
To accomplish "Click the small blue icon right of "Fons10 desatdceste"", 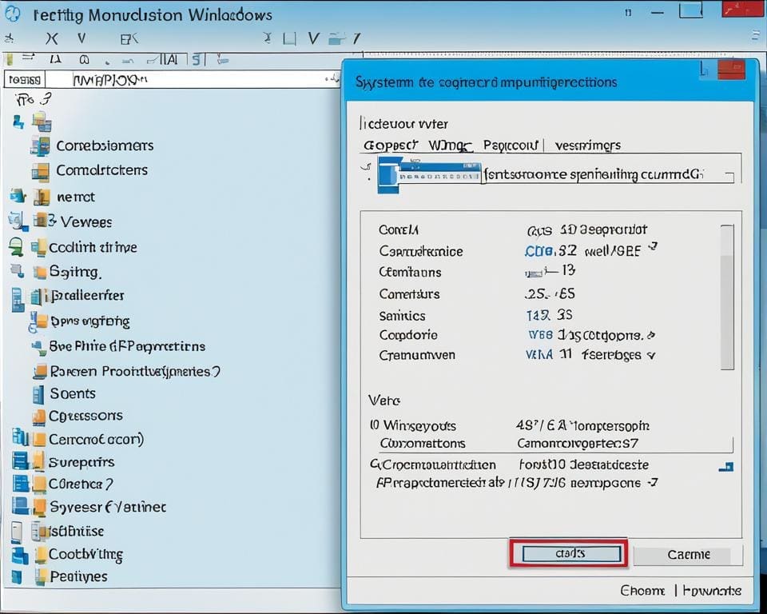I will (x=726, y=467).
